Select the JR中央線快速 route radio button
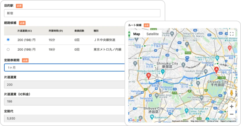 (8, 40)
